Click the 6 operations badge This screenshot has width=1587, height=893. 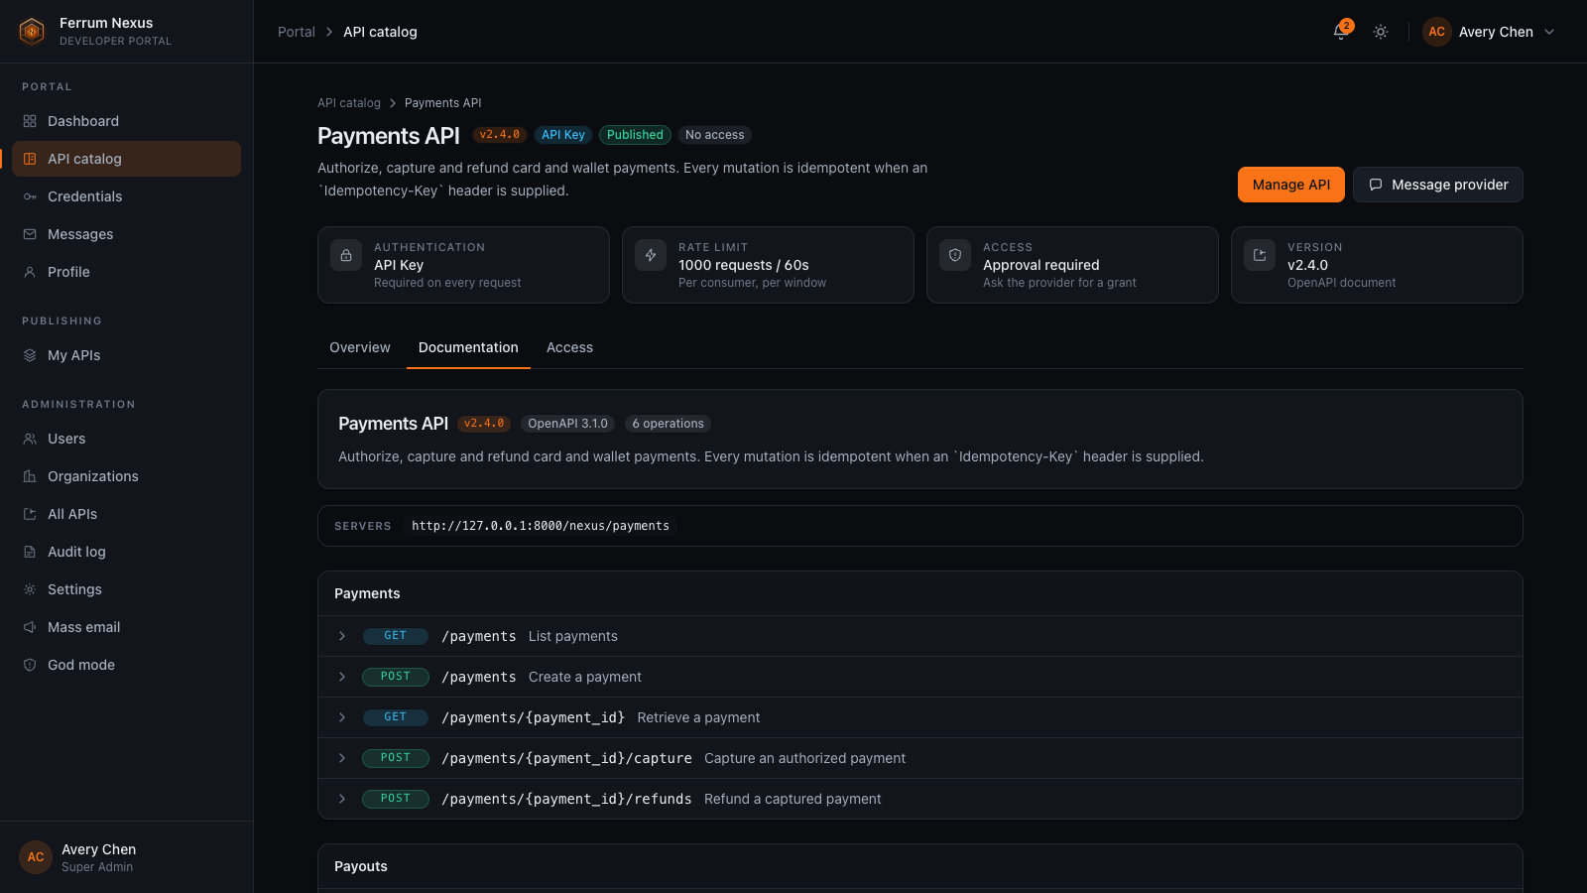(668, 424)
